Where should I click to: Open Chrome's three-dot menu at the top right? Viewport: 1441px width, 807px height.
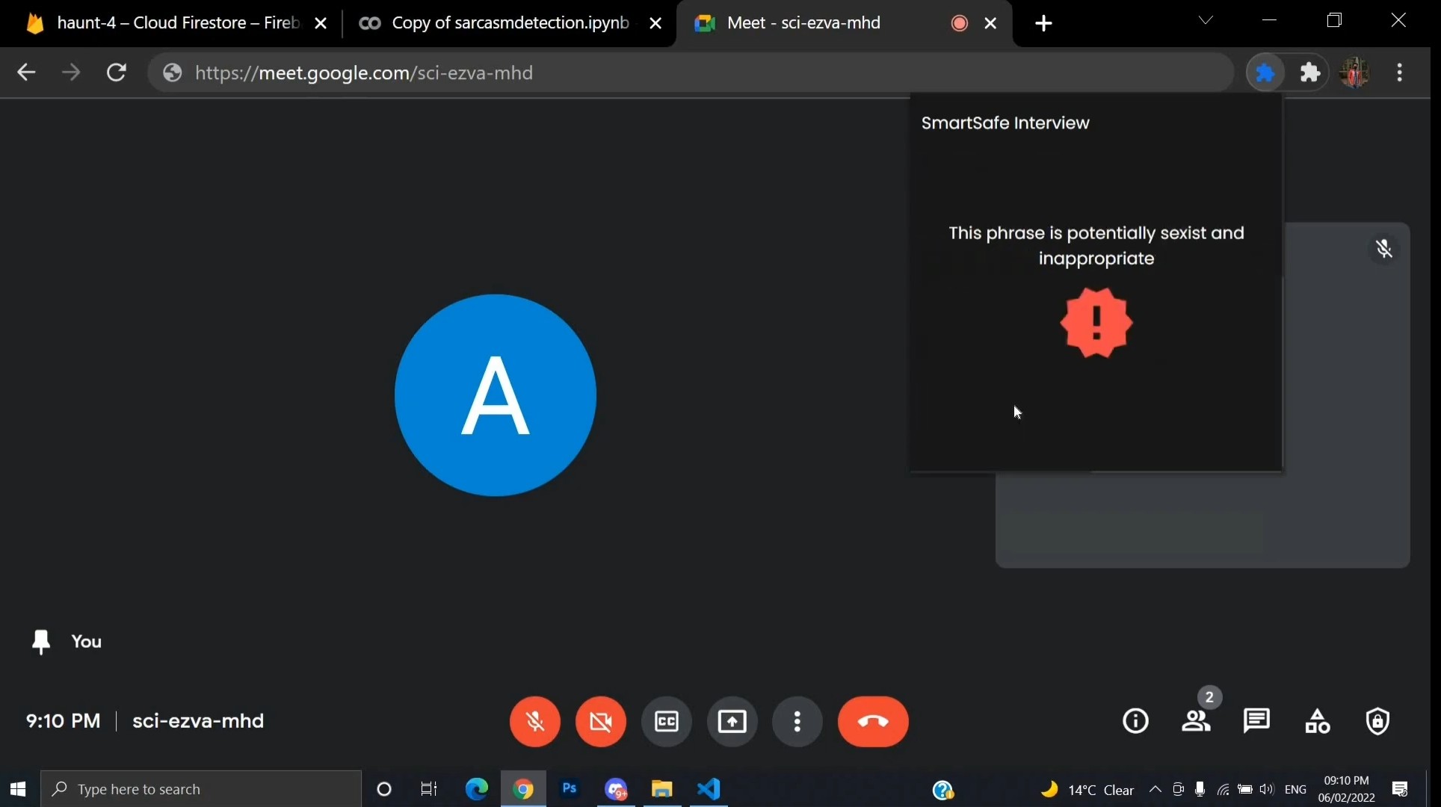(1400, 72)
